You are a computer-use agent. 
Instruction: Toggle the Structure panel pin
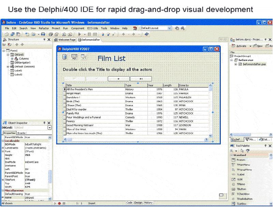pyautogui.click(x=44, y=39)
